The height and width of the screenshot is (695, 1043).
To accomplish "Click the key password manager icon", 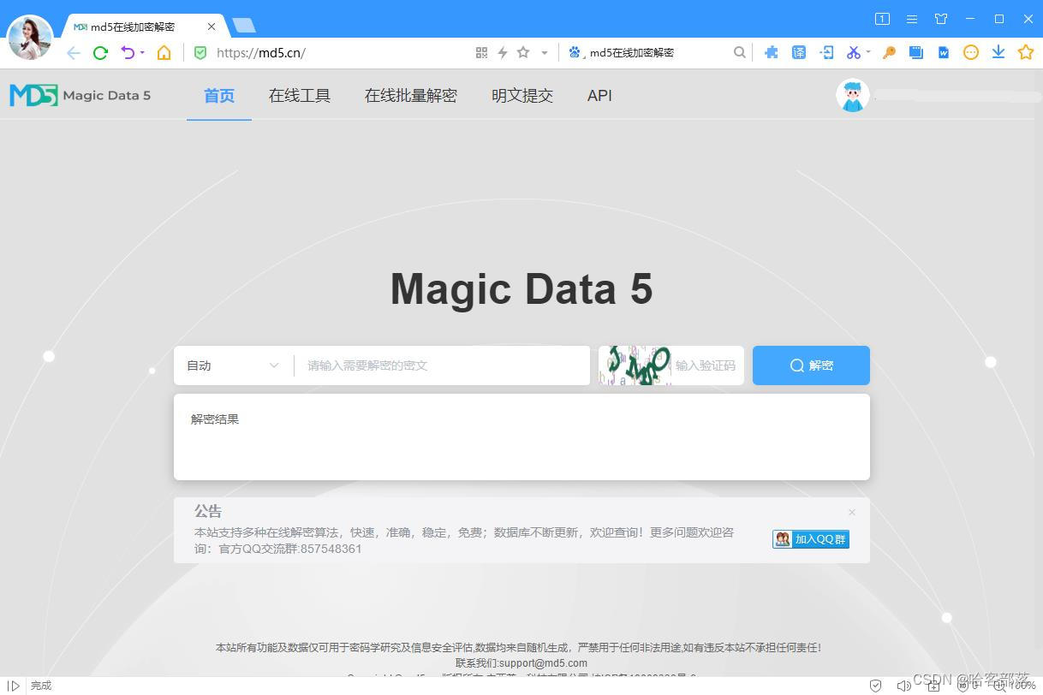I will [889, 53].
